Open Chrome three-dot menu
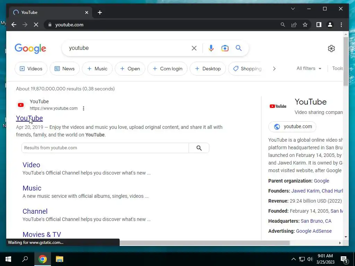 point(341,25)
